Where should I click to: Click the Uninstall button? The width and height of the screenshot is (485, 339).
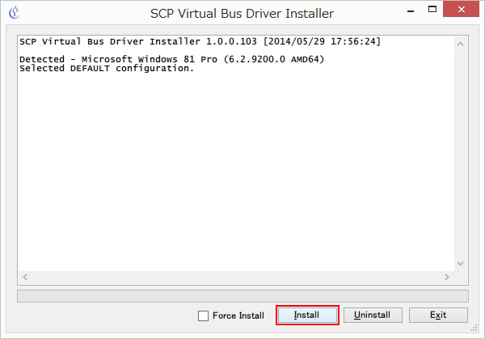[x=373, y=316]
